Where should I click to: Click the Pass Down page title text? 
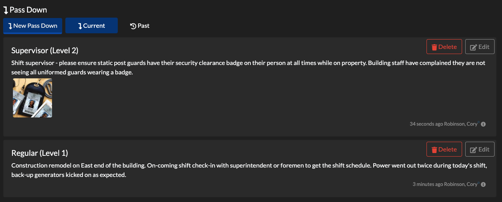point(28,10)
